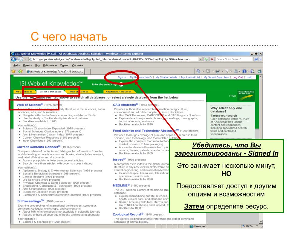This screenshot has width=306, height=229.
Task: Open the Help icon dropdown arrow
Action: click(248, 71)
